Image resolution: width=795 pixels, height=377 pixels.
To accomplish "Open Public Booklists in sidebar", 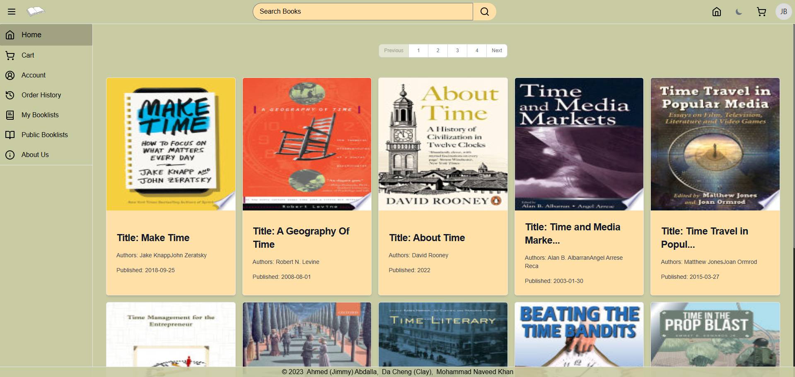I will coord(46,135).
